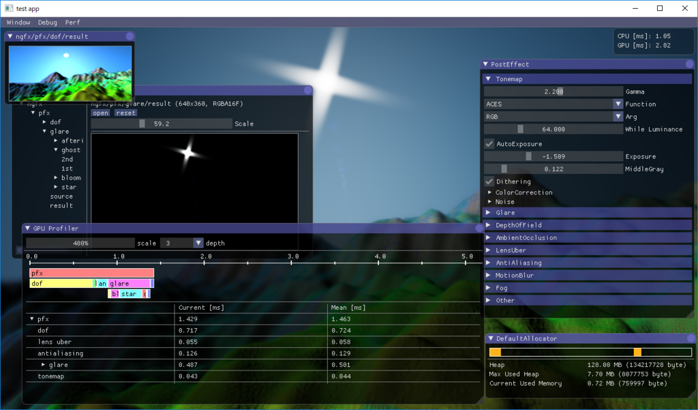This screenshot has height=410, width=698.
Task: Select the result item in the tree
Action: (x=61, y=206)
